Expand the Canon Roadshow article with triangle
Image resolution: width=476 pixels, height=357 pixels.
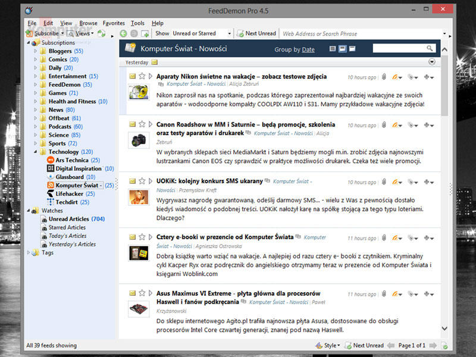(x=151, y=124)
